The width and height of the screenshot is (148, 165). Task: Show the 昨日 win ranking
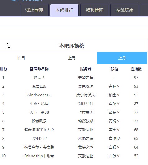pyautogui.click(x=21, y=58)
